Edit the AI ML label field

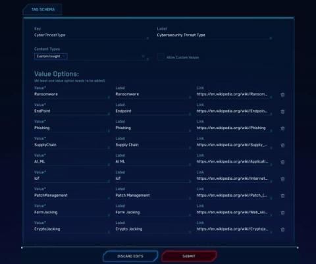pos(153,161)
